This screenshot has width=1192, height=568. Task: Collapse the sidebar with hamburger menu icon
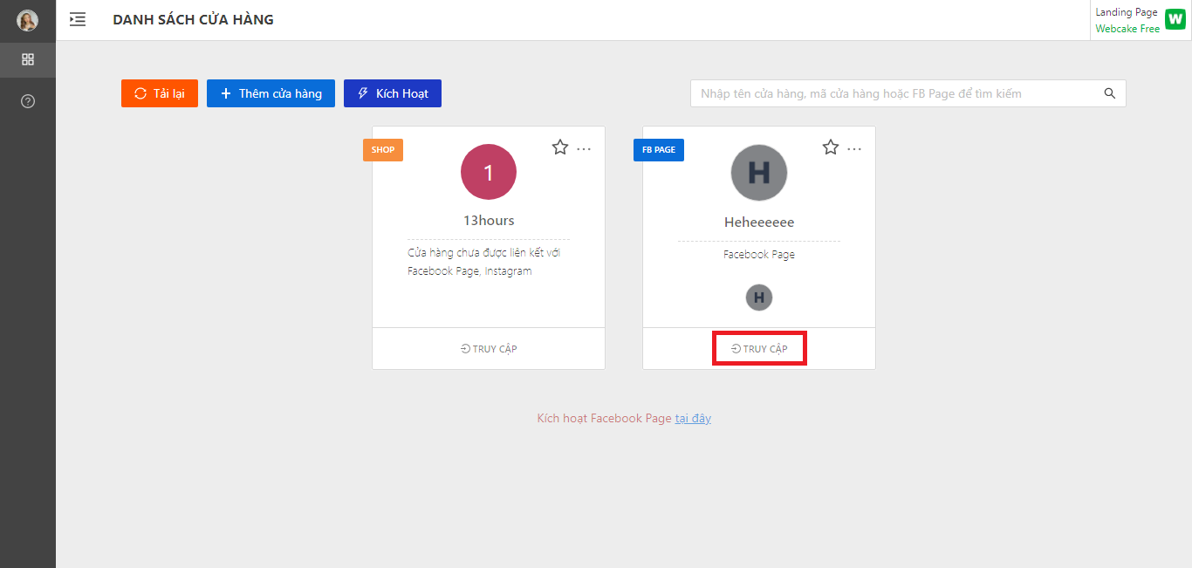point(78,19)
